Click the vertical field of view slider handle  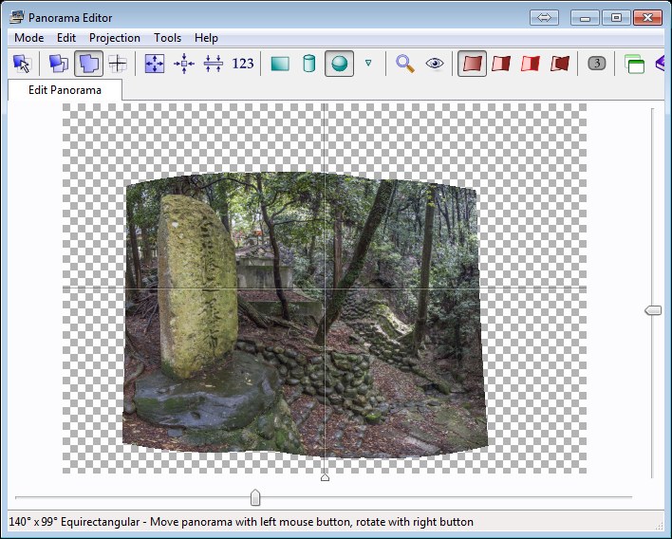[652, 310]
